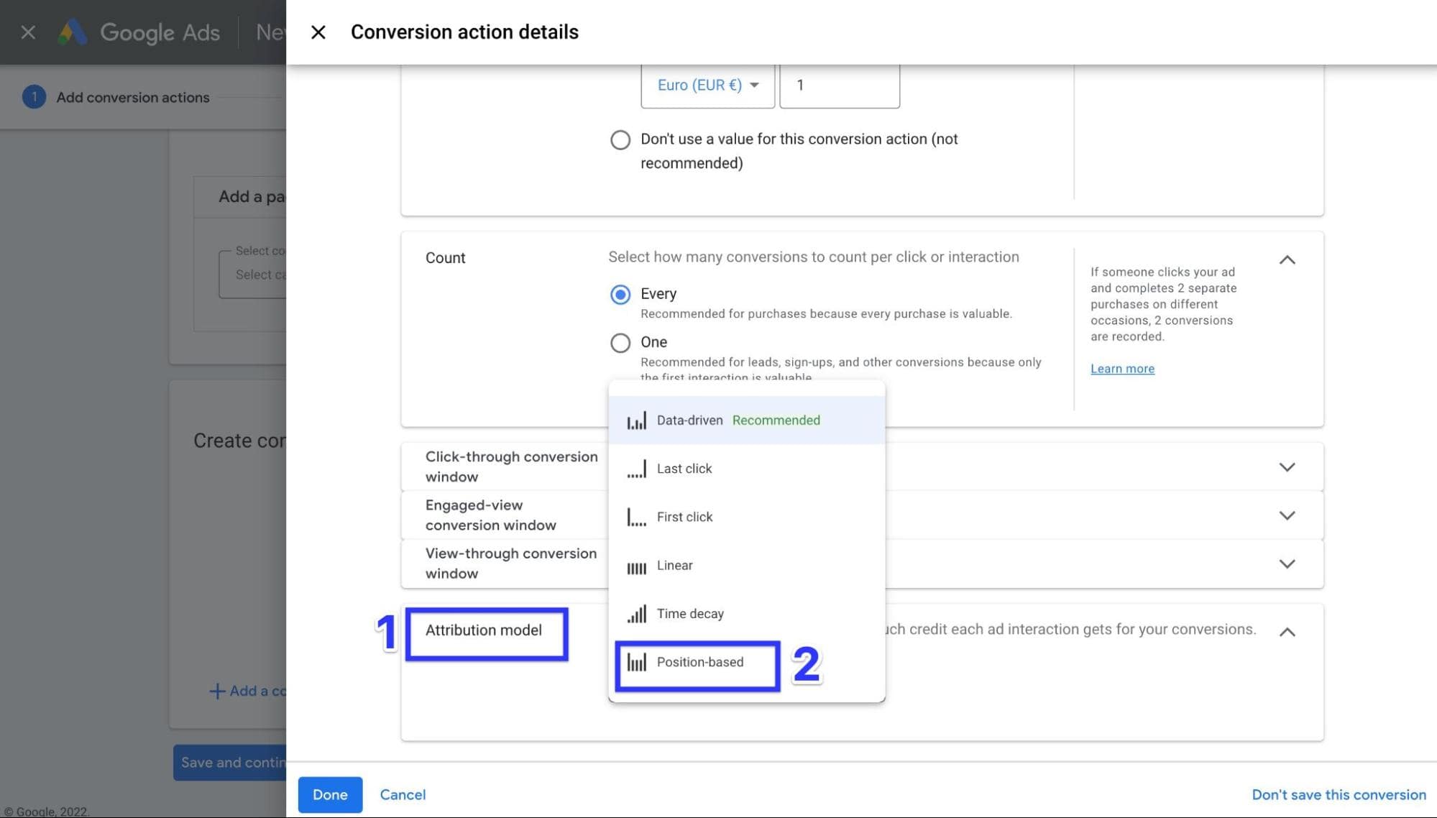Click the Linear model bars icon
Image resolution: width=1437 pixels, height=818 pixels.
(636, 568)
